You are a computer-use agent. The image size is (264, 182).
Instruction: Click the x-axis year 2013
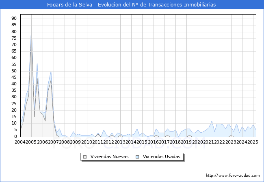click(120, 142)
